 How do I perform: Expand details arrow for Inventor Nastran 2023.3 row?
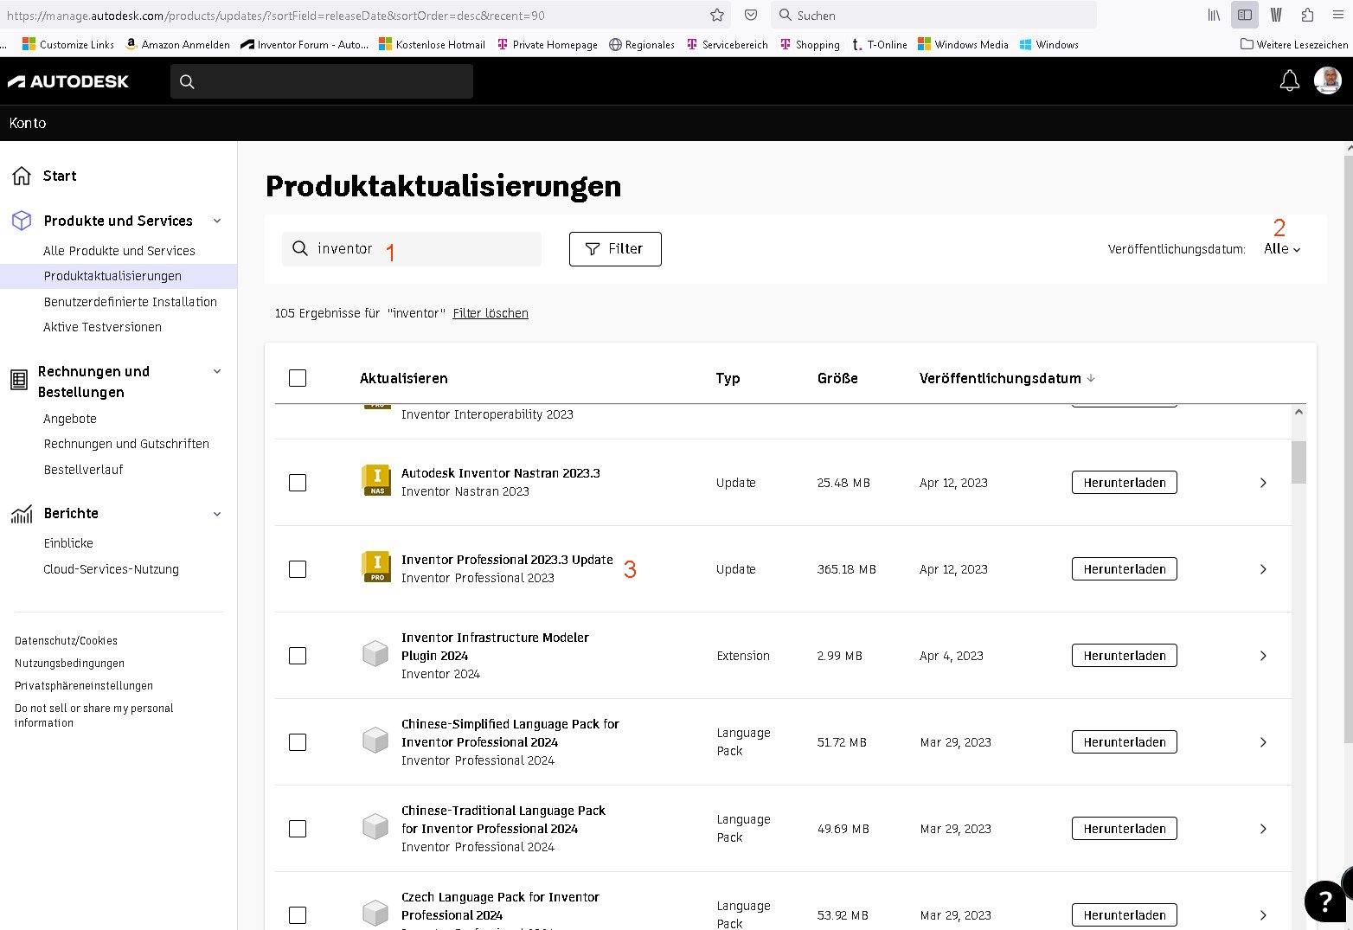[x=1263, y=483]
